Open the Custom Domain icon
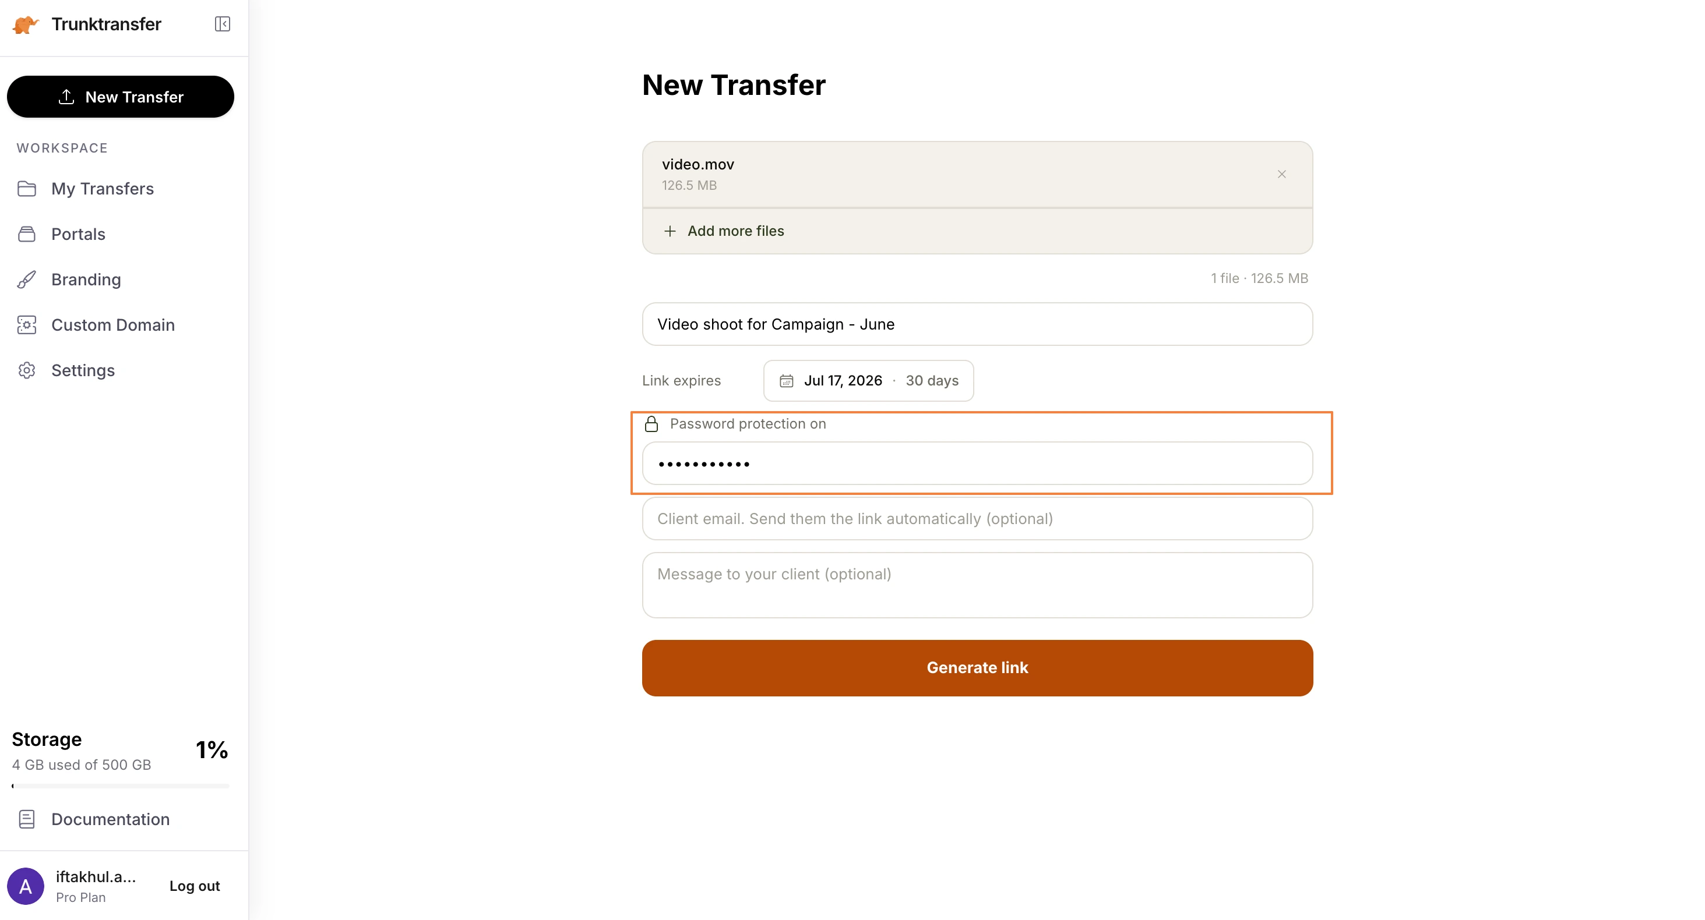 26,325
